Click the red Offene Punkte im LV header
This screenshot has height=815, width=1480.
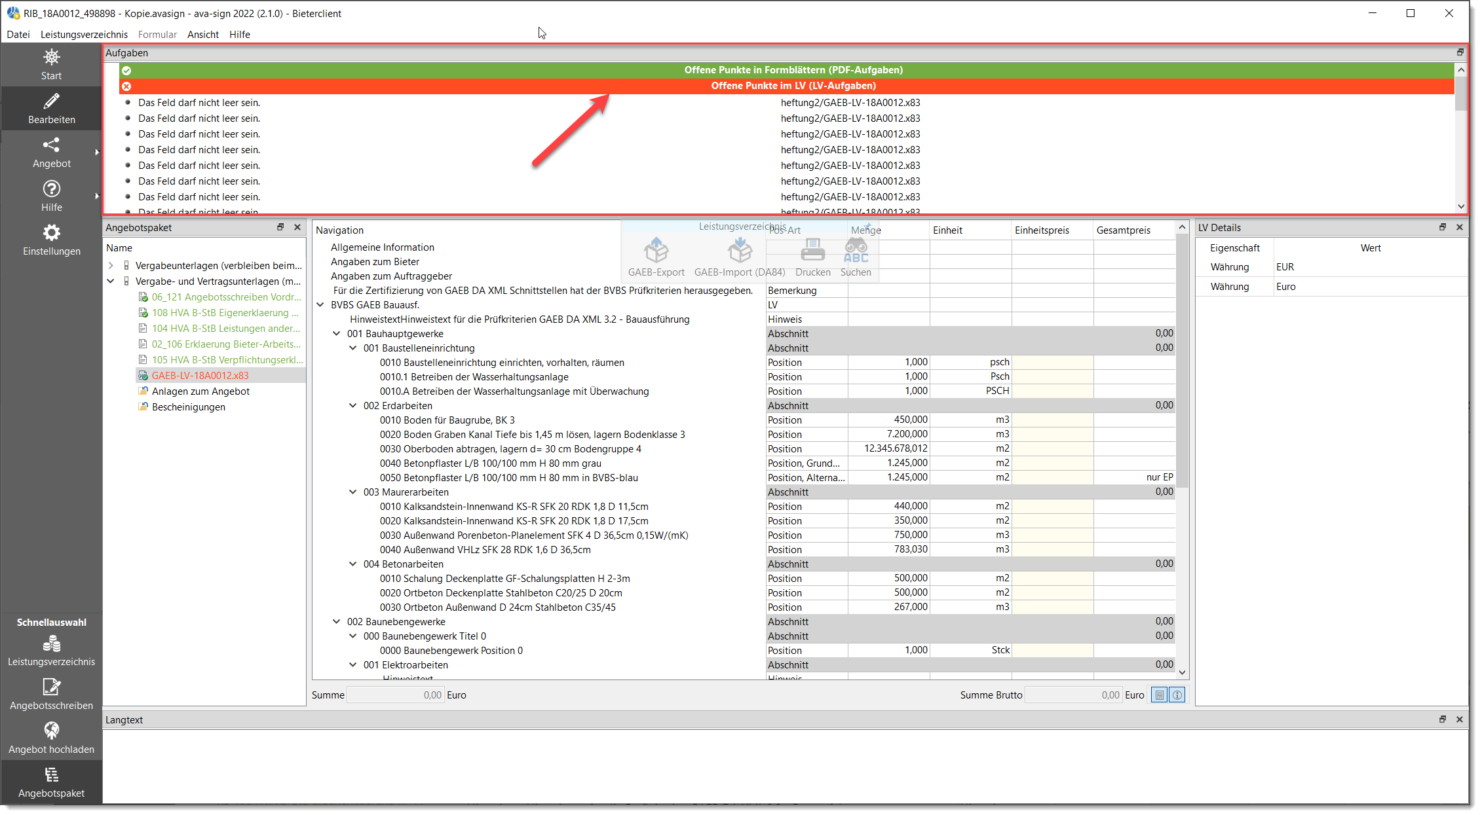pos(787,86)
